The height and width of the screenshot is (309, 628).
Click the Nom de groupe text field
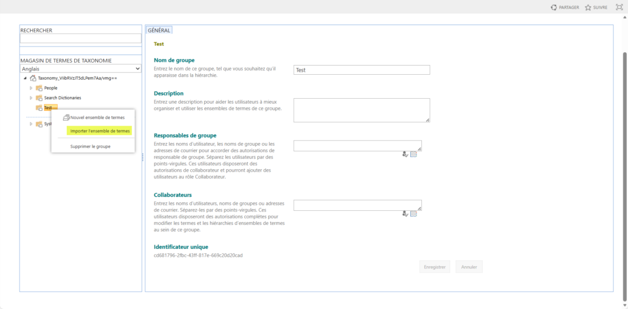[361, 70]
